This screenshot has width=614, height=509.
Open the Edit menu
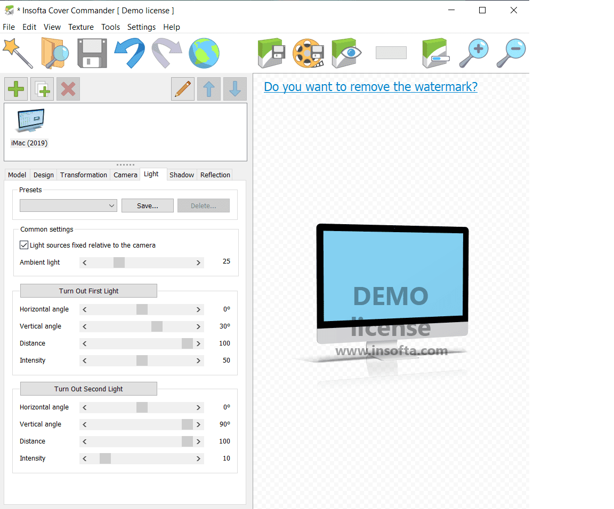pos(29,27)
